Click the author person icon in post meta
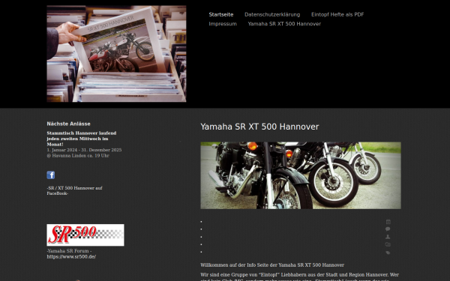Viewport: 450px width, 281px height. point(388,237)
